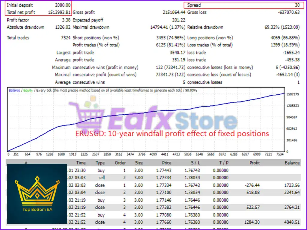Select the balance cell "2764.21"
Image resolution: width=307 pixels, height=230 pixels.
pos(292,207)
